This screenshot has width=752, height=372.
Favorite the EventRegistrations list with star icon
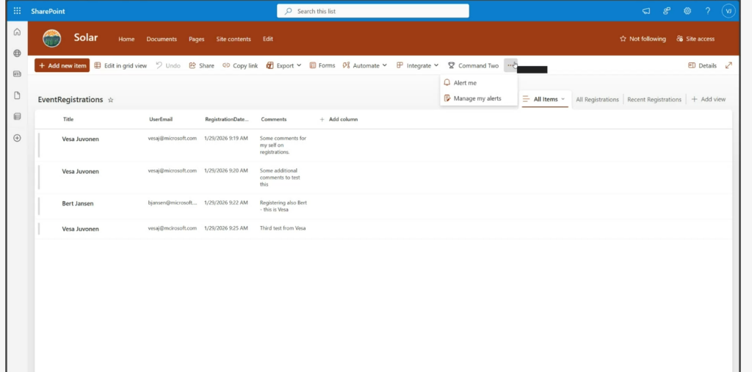coord(111,100)
